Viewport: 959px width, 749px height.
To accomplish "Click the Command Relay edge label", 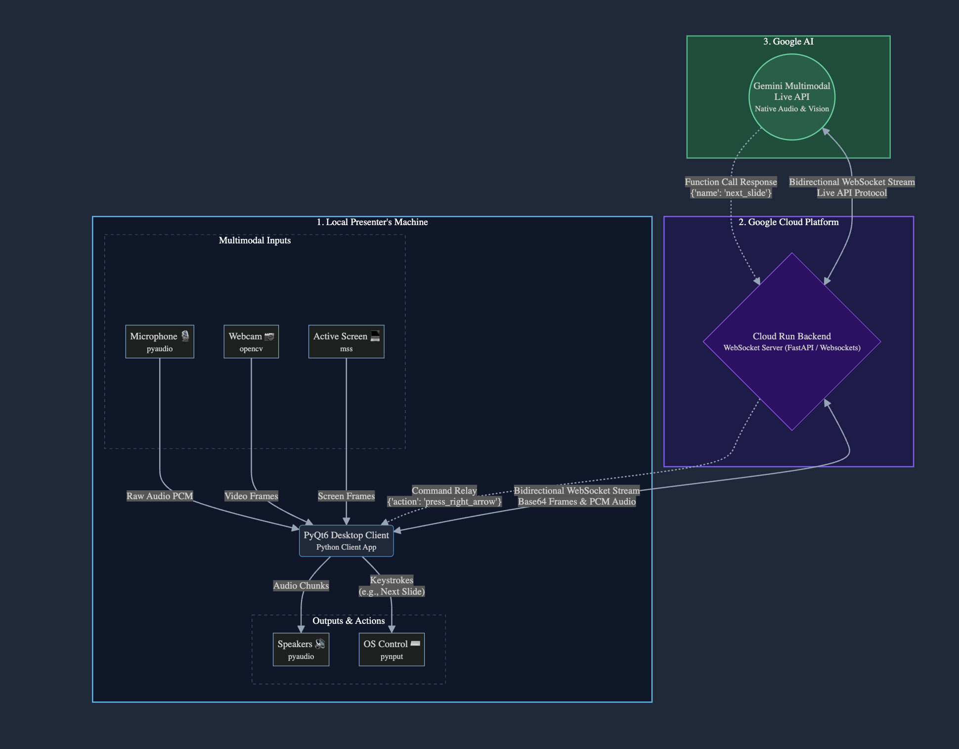I will (444, 496).
